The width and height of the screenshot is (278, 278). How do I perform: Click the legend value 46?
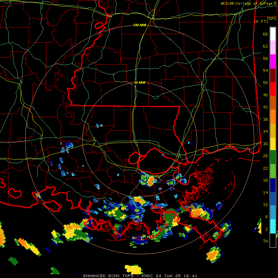[x=265, y=95]
